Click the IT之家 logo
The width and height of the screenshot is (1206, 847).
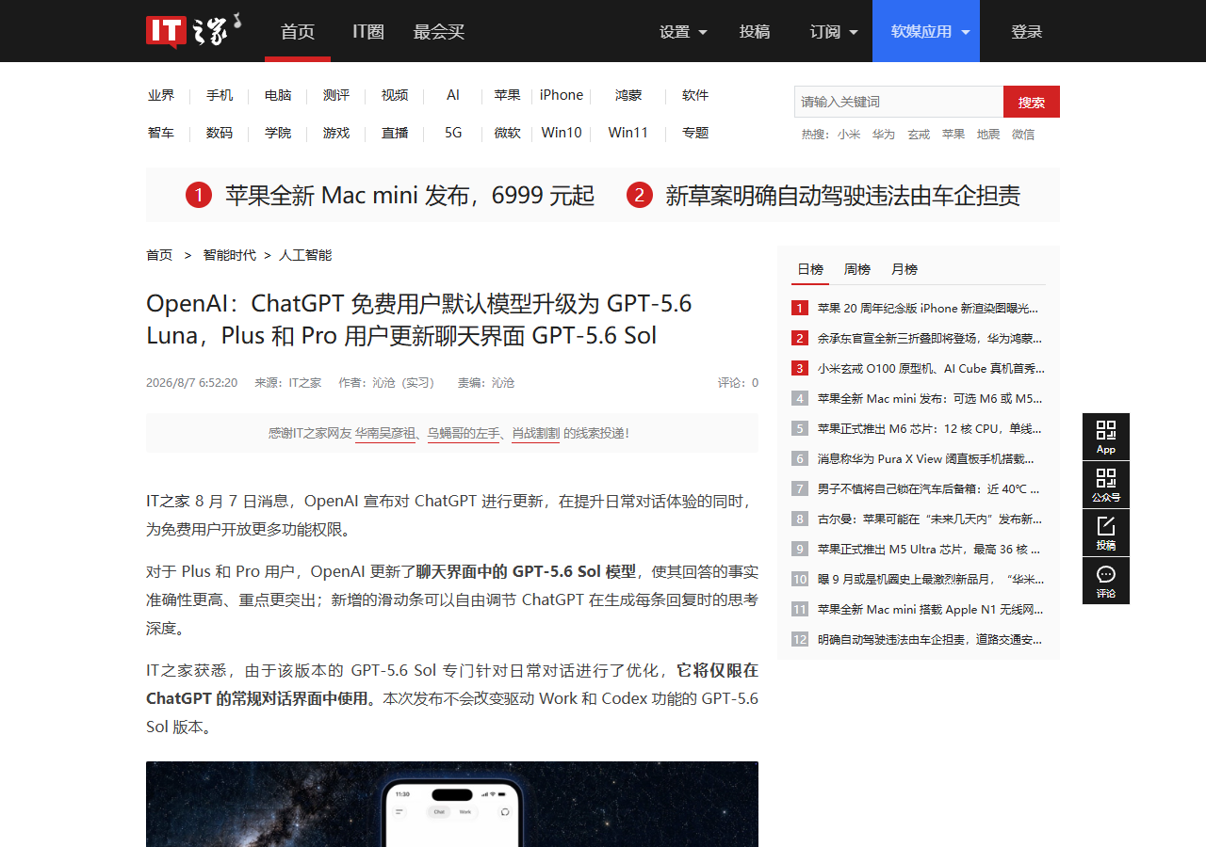click(x=193, y=30)
